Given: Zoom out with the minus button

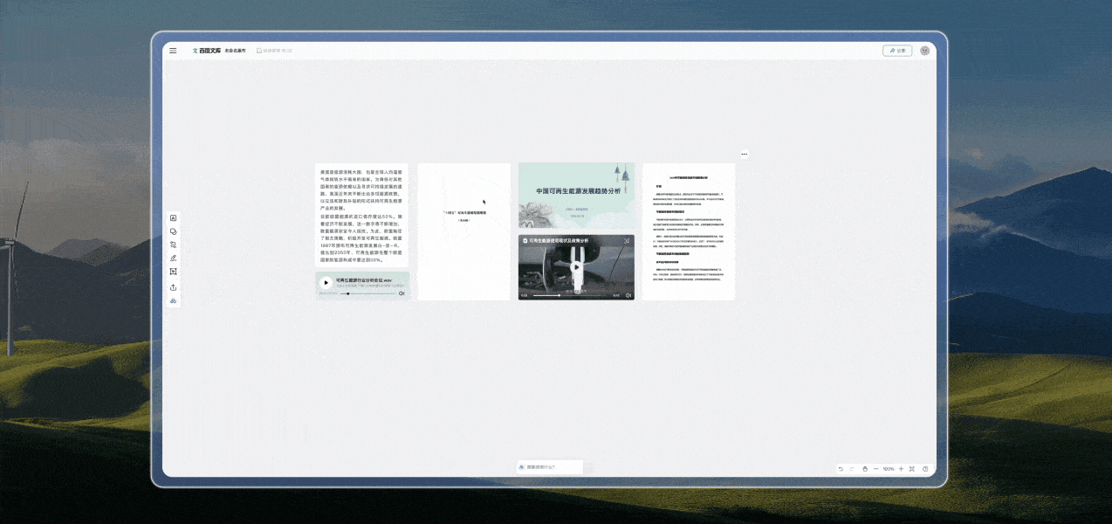Looking at the screenshot, I should (876, 469).
